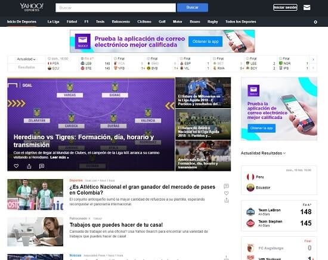
Task: Open La Liga section
Action: click(53, 21)
